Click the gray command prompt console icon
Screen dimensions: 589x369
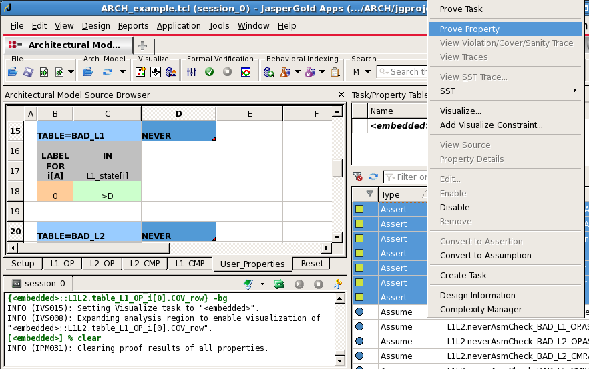pyautogui.click(x=299, y=284)
